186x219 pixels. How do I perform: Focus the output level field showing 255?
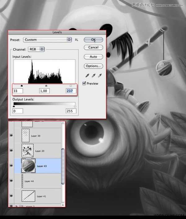71,111
